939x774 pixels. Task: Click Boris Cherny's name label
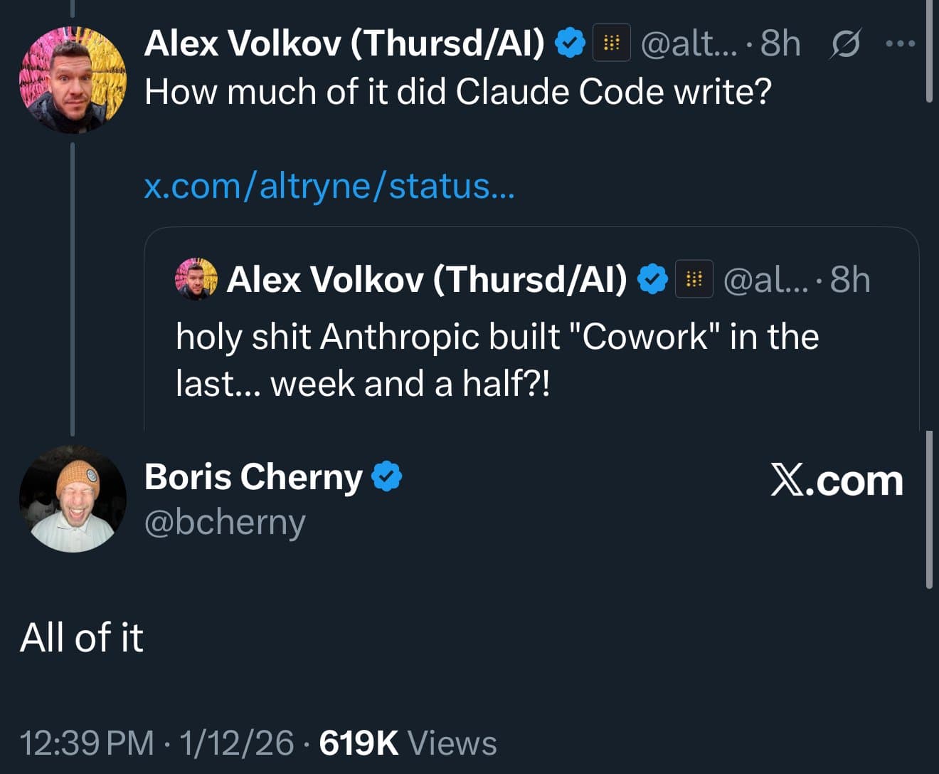pos(253,477)
